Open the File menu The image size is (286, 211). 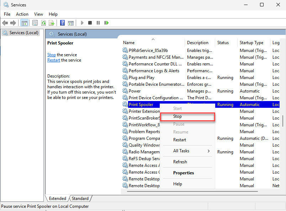[x=7, y=14]
